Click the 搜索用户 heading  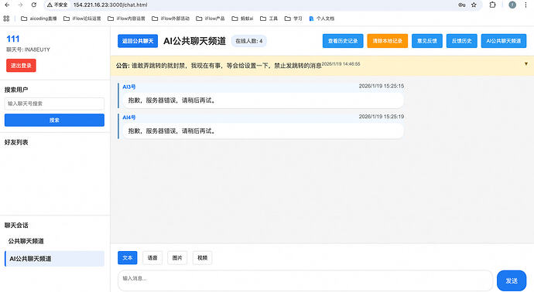tap(16, 90)
